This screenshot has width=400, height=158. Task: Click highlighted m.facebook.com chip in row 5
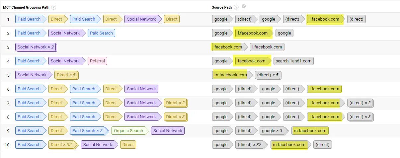231,75
